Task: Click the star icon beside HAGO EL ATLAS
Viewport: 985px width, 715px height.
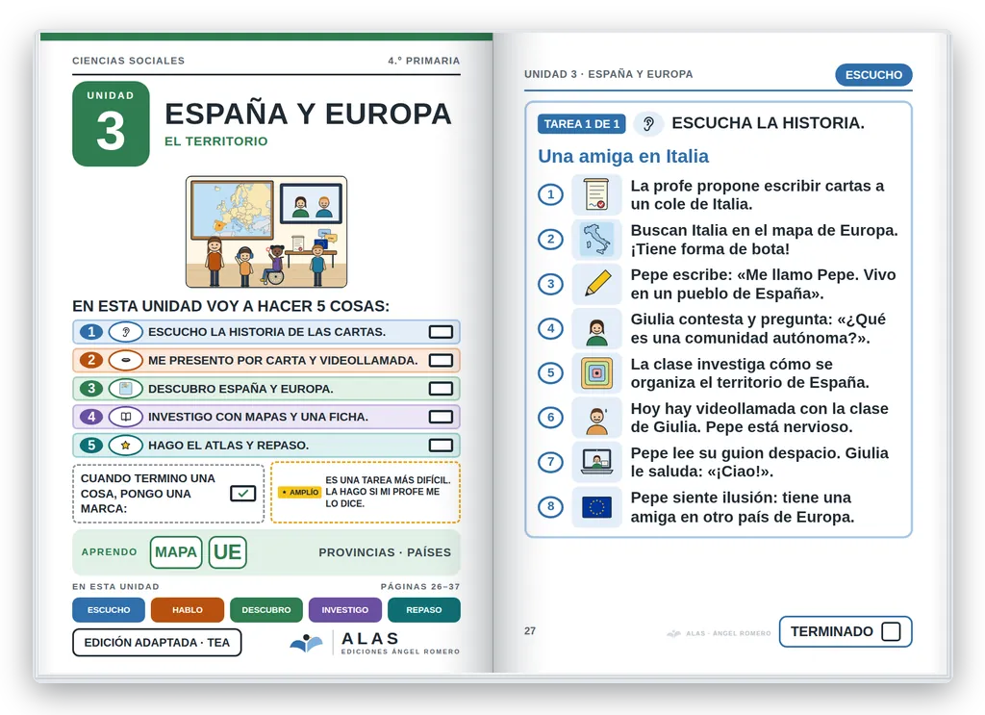Action: pos(126,445)
